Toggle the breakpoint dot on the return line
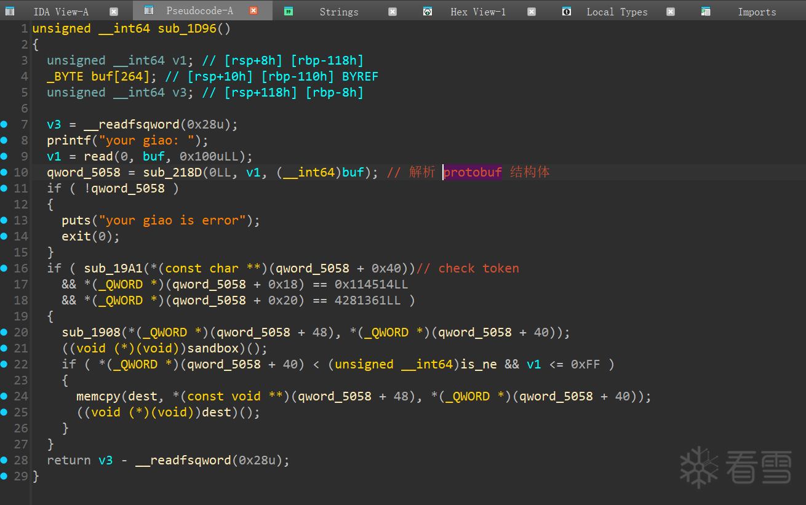 point(4,460)
